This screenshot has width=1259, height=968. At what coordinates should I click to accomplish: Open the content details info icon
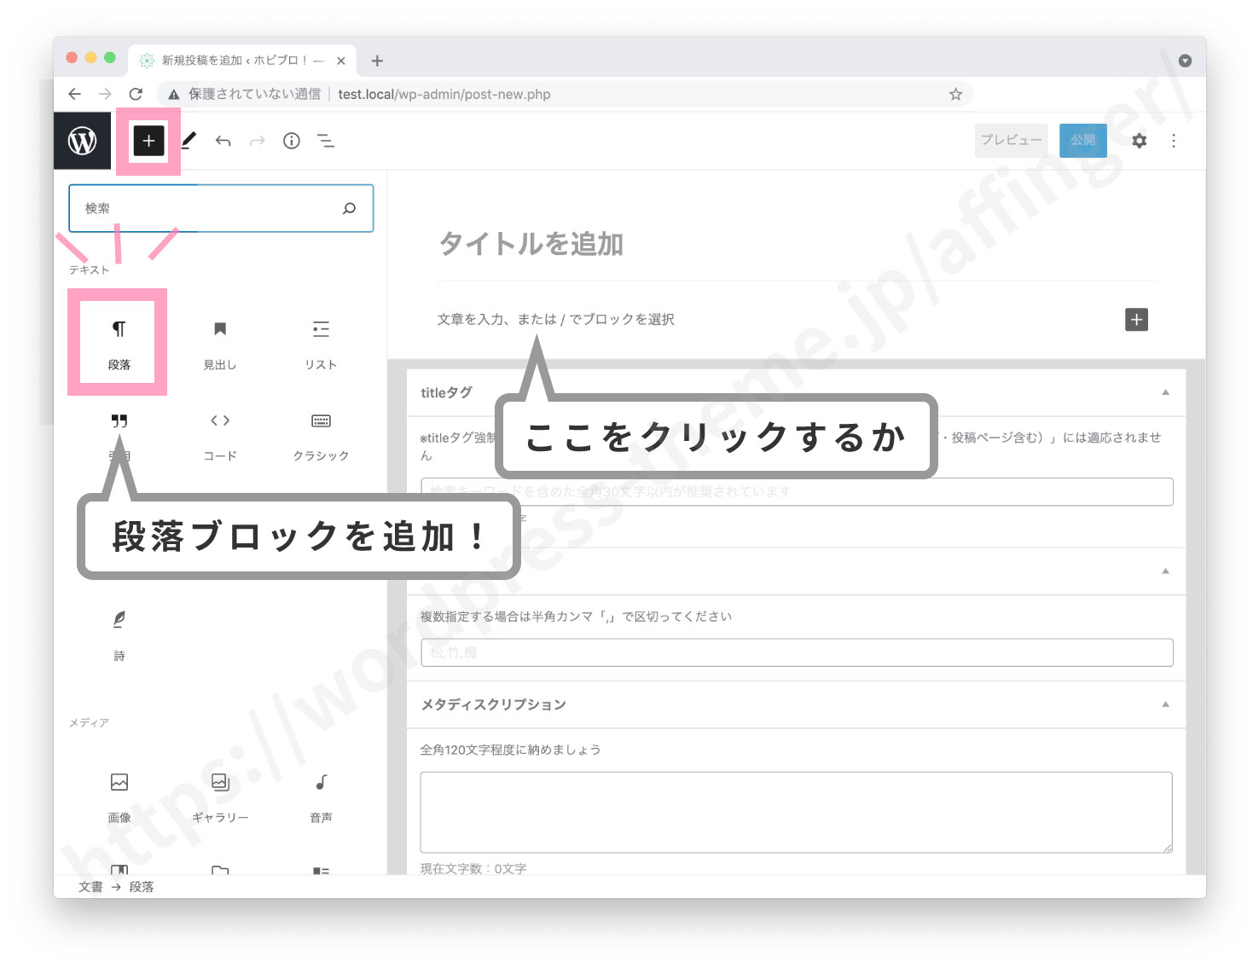[292, 141]
